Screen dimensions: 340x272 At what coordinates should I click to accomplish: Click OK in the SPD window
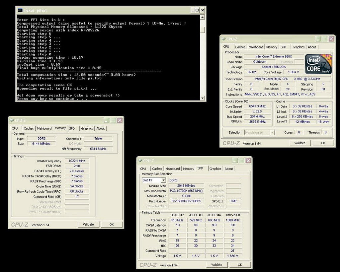point(240,265)
